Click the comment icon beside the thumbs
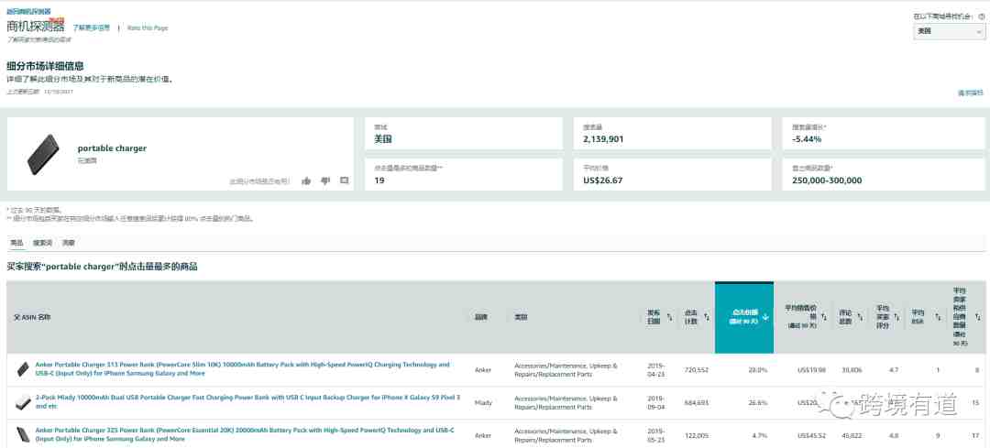 pos(344,180)
